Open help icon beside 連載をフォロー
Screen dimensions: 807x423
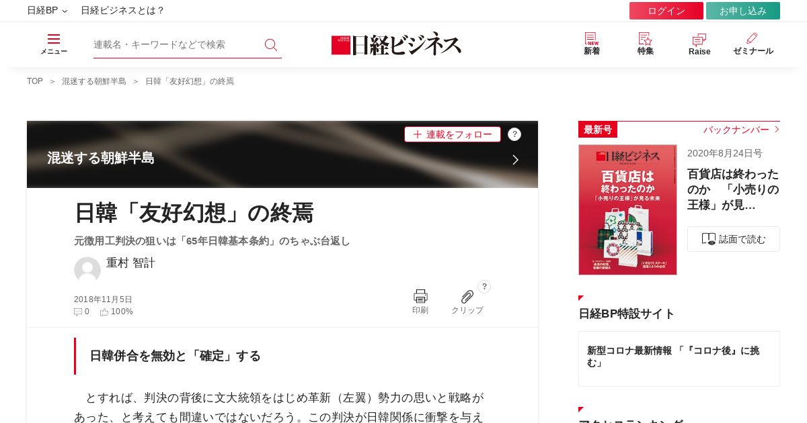coord(514,134)
